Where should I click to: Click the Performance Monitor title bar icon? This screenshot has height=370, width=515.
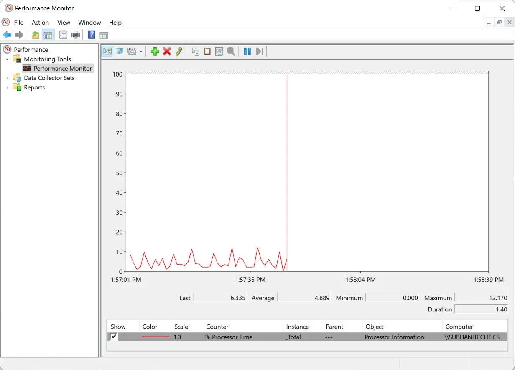pos(8,8)
